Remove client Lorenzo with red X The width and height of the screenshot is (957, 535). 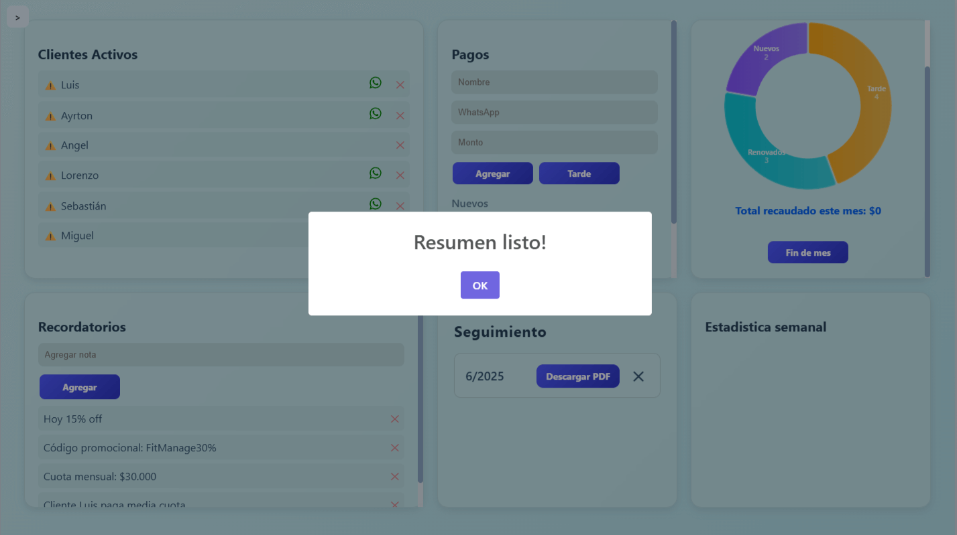coord(400,175)
